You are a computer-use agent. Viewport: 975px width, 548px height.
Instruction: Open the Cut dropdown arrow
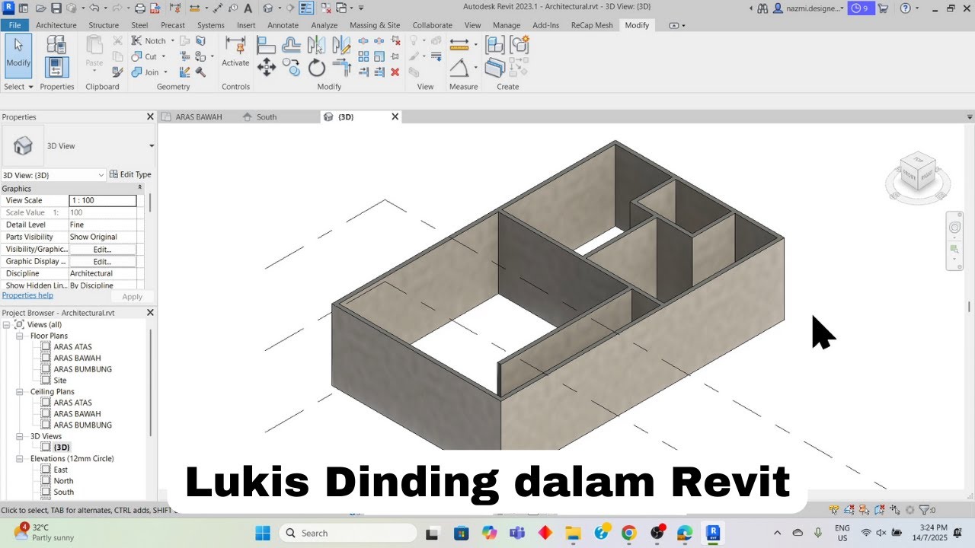(163, 56)
